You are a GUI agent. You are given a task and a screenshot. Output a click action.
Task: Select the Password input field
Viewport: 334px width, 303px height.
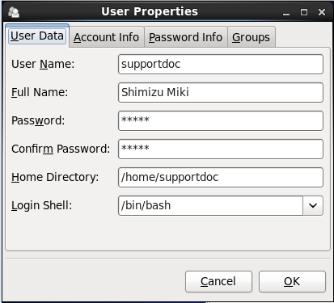(221, 120)
